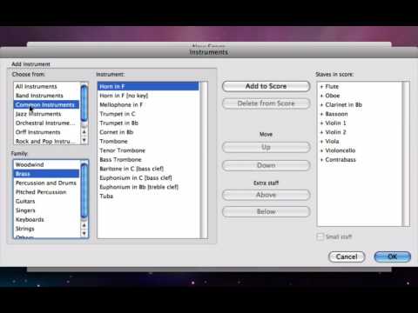Click the Add to Score button
The image size is (418, 313).
(266, 86)
